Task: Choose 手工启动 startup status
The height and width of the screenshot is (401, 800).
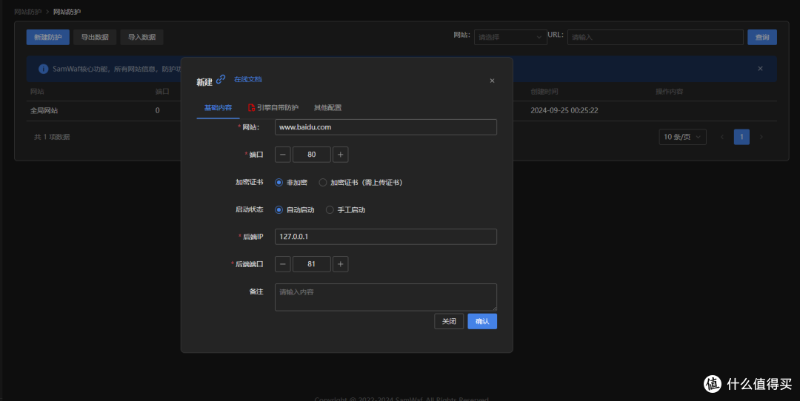Action: pyautogui.click(x=345, y=210)
